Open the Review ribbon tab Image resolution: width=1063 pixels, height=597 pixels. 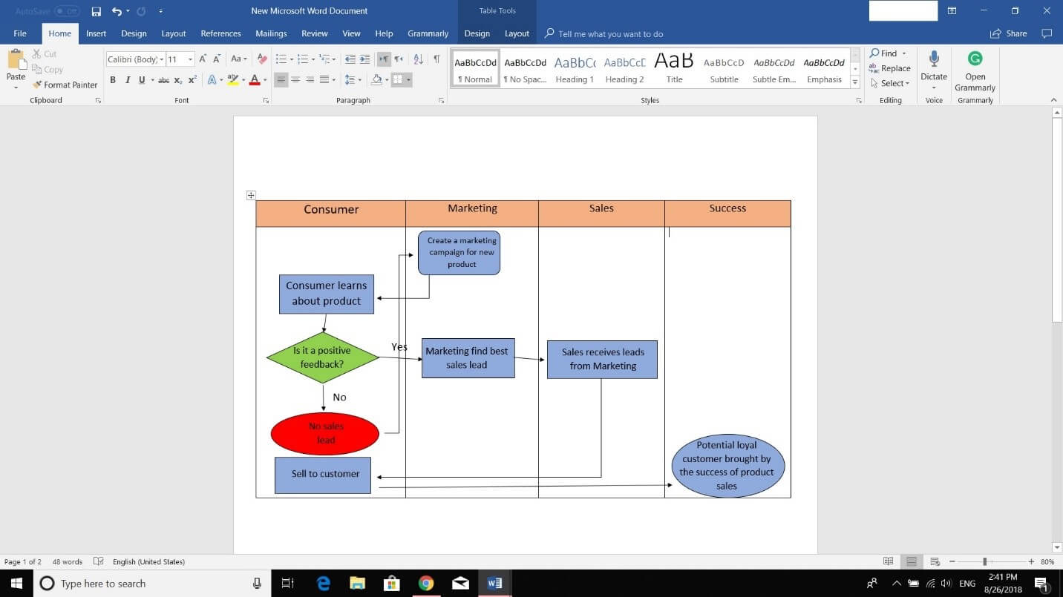click(x=314, y=33)
